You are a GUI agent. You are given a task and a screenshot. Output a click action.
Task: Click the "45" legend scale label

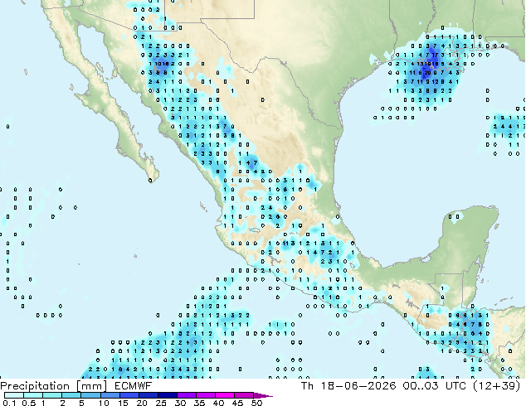pos(237,403)
